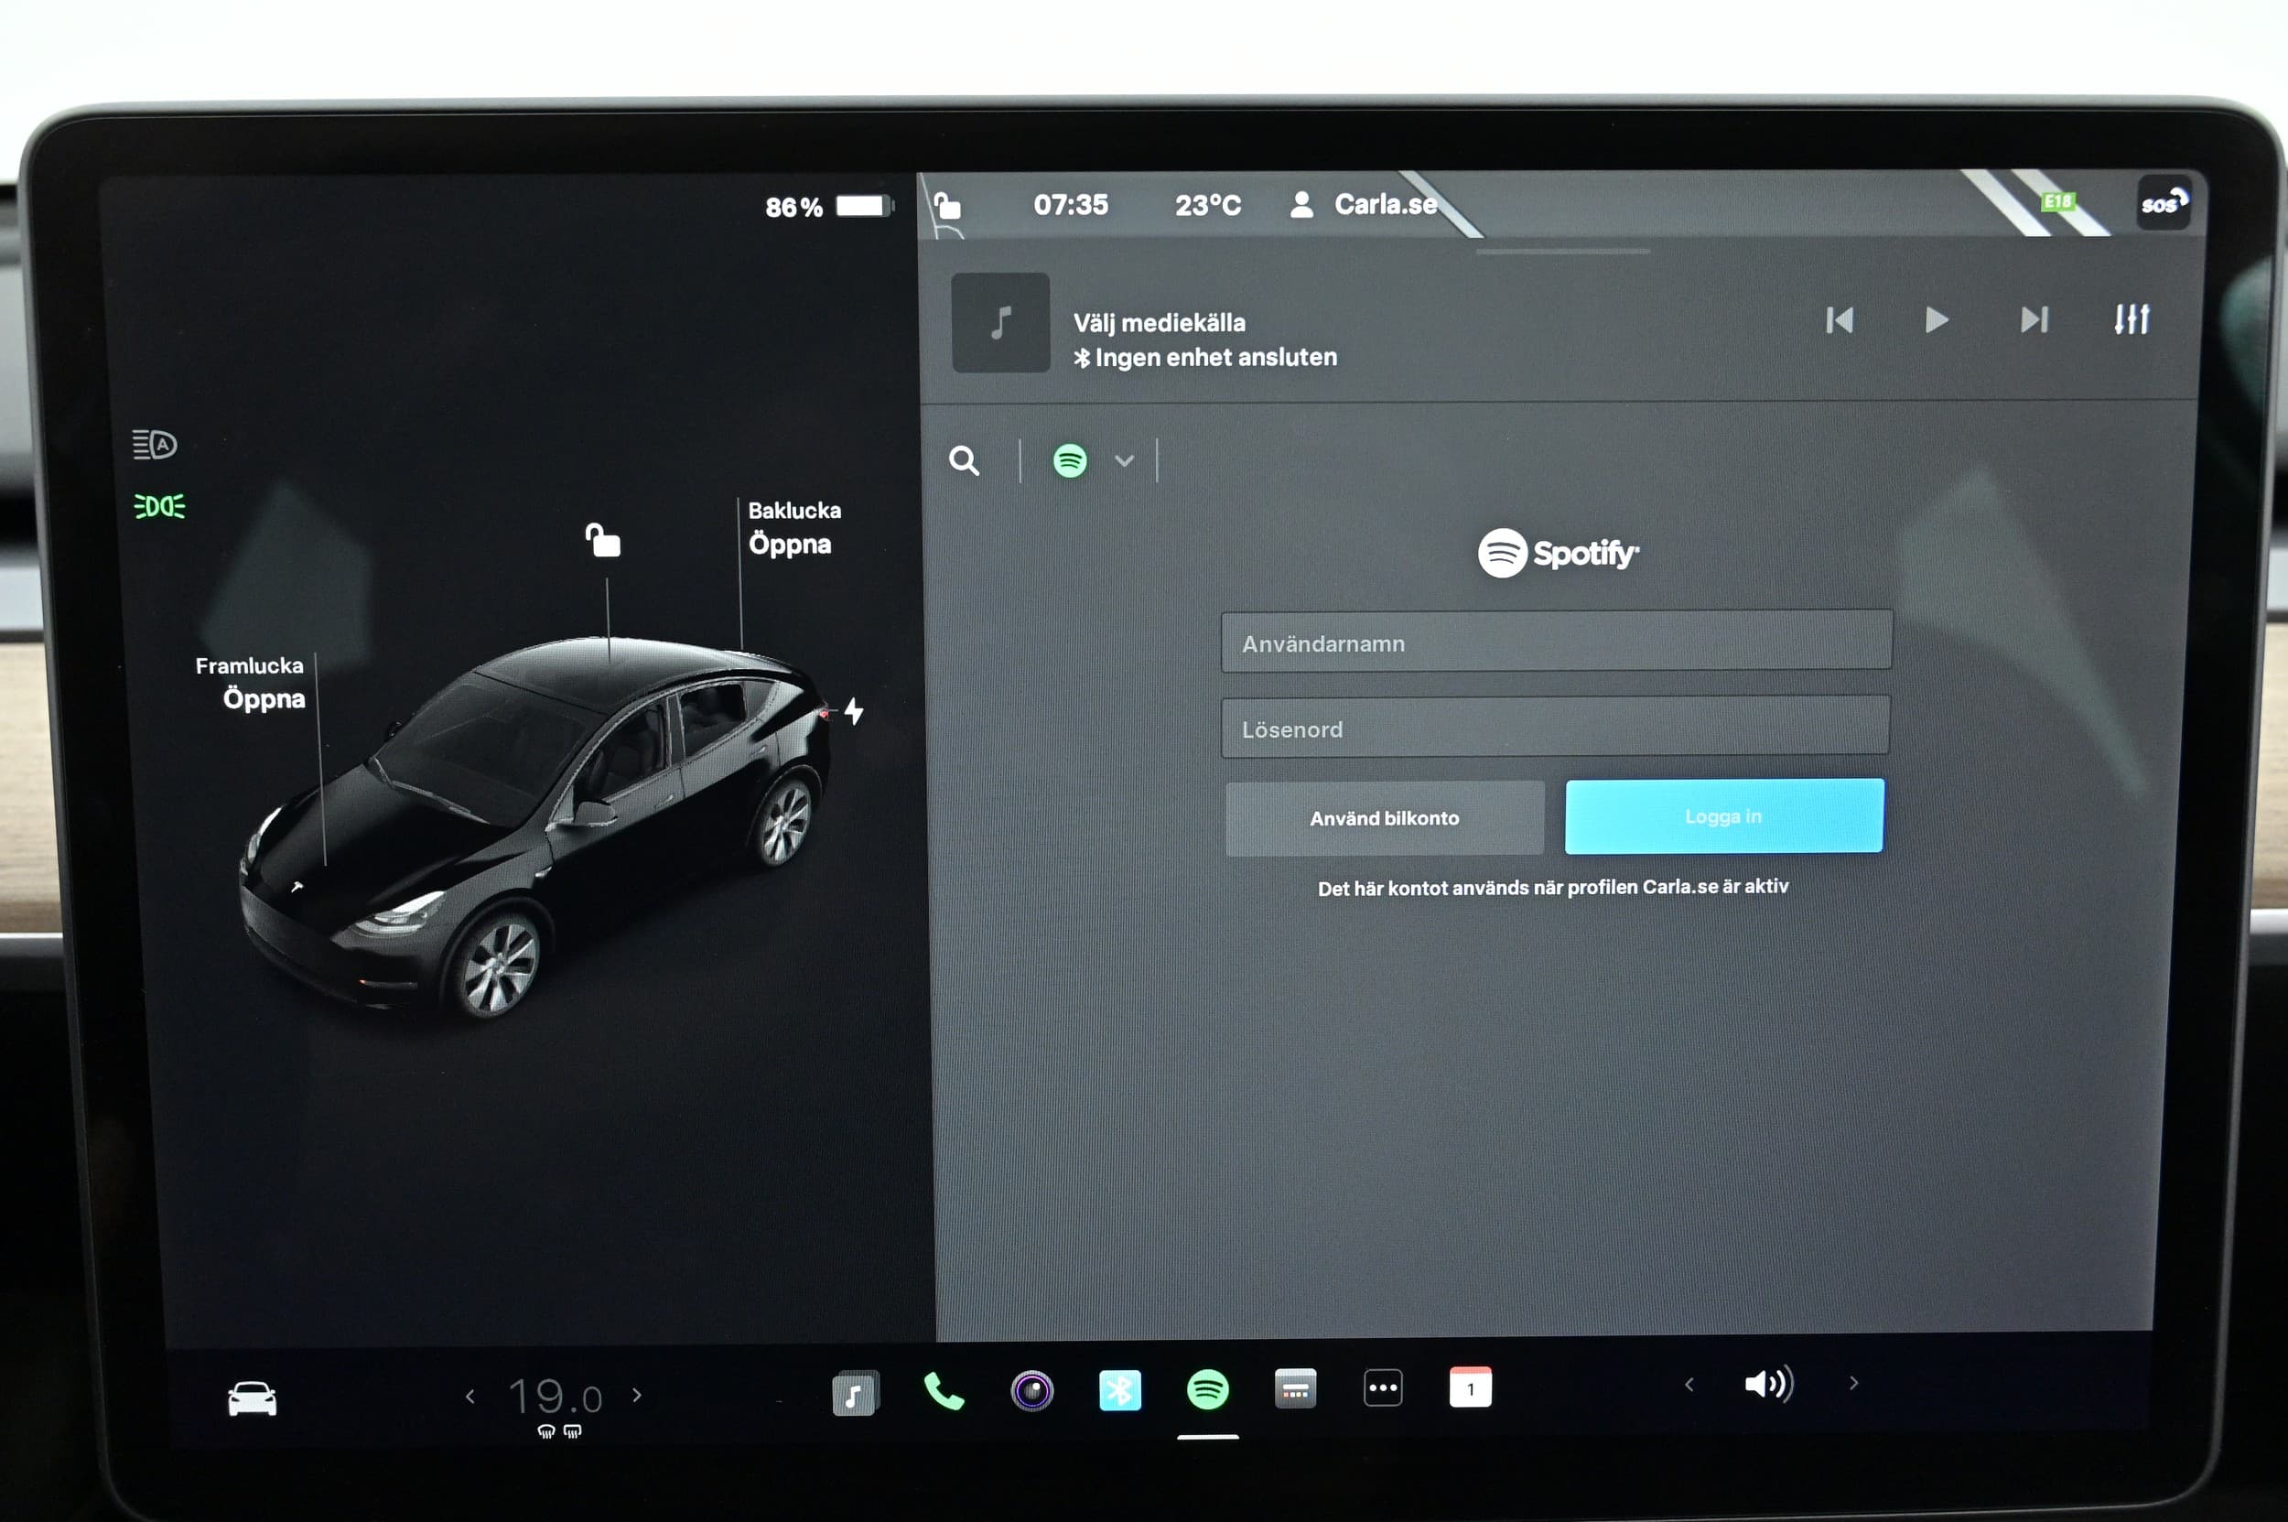This screenshot has width=2288, height=1522.
Task: Skip to next track
Action: click(x=2034, y=319)
